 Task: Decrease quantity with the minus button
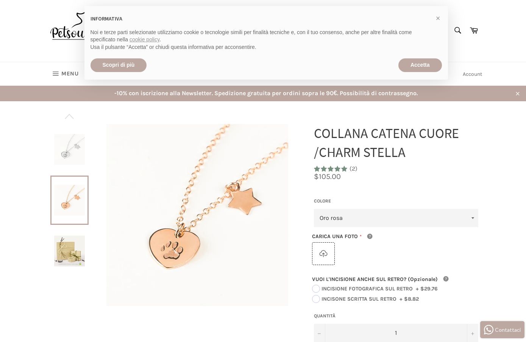[x=319, y=333]
